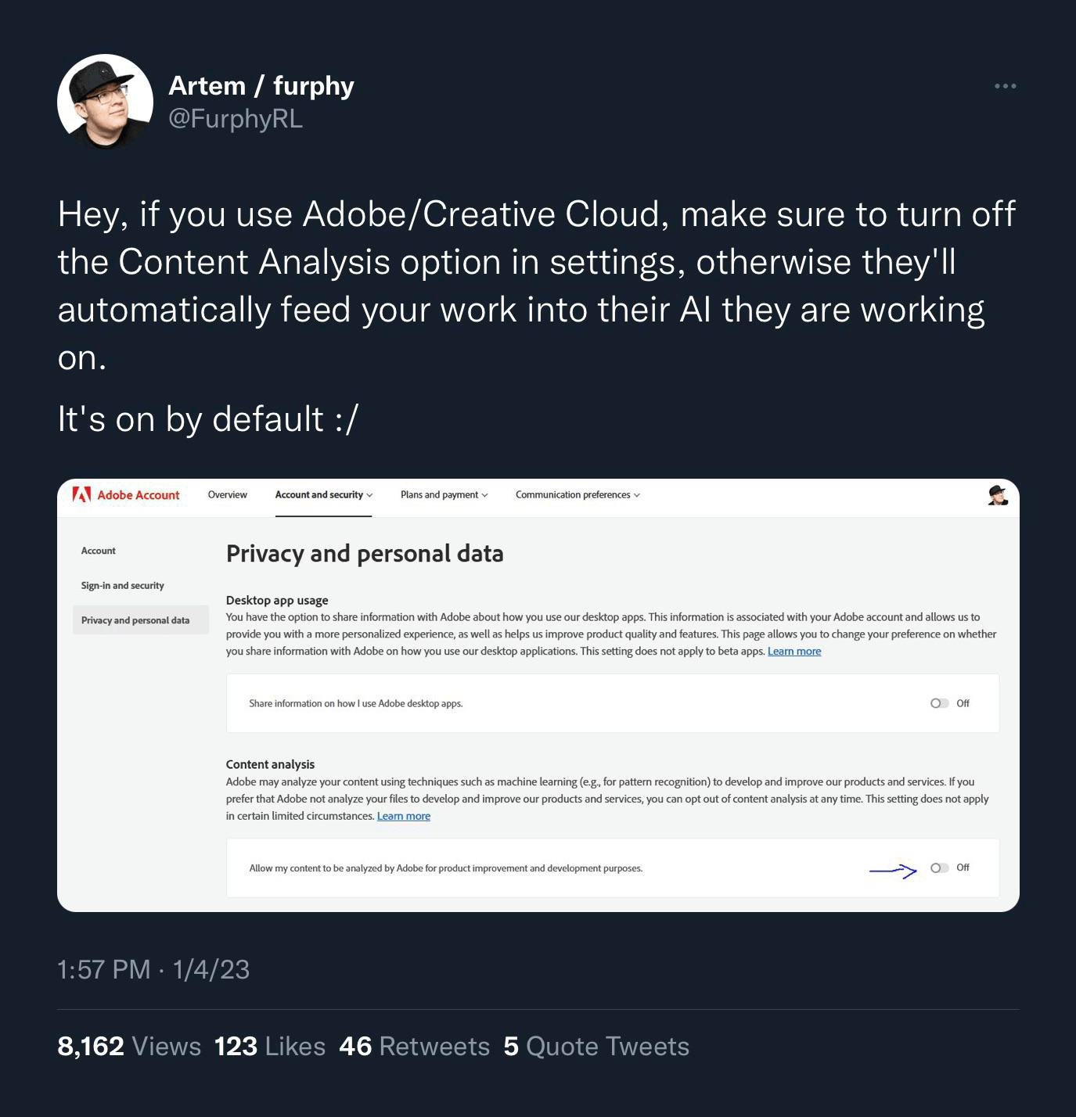Screen dimensions: 1076x1117
Task: Select the Account sidebar item
Action: [98, 550]
